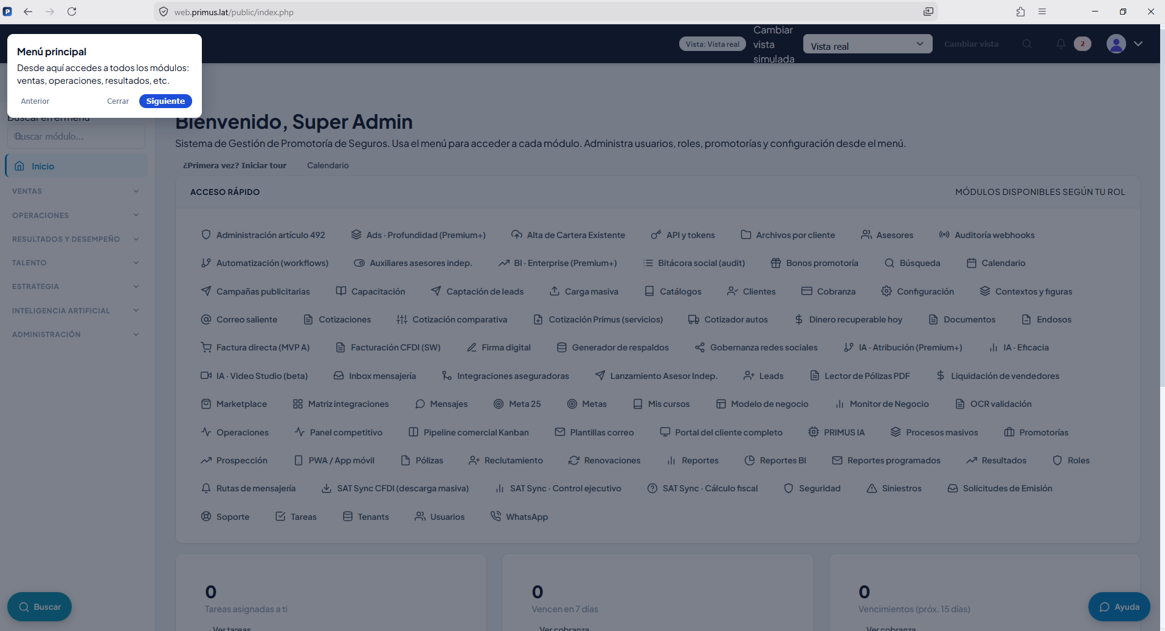Open browser extensions puzzle icon
The width and height of the screenshot is (1165, 631).
(1020, 12)
